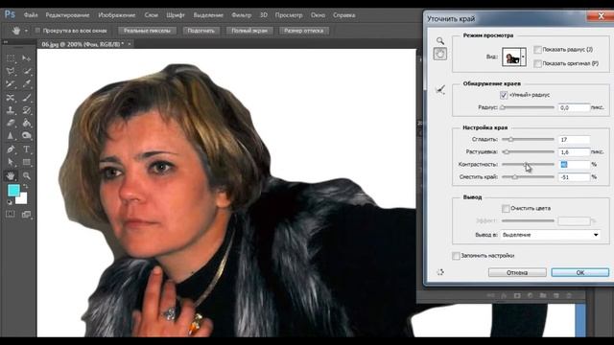Open the Редактирование menu
Screen dimensions: 614x345
pos(67,15)
